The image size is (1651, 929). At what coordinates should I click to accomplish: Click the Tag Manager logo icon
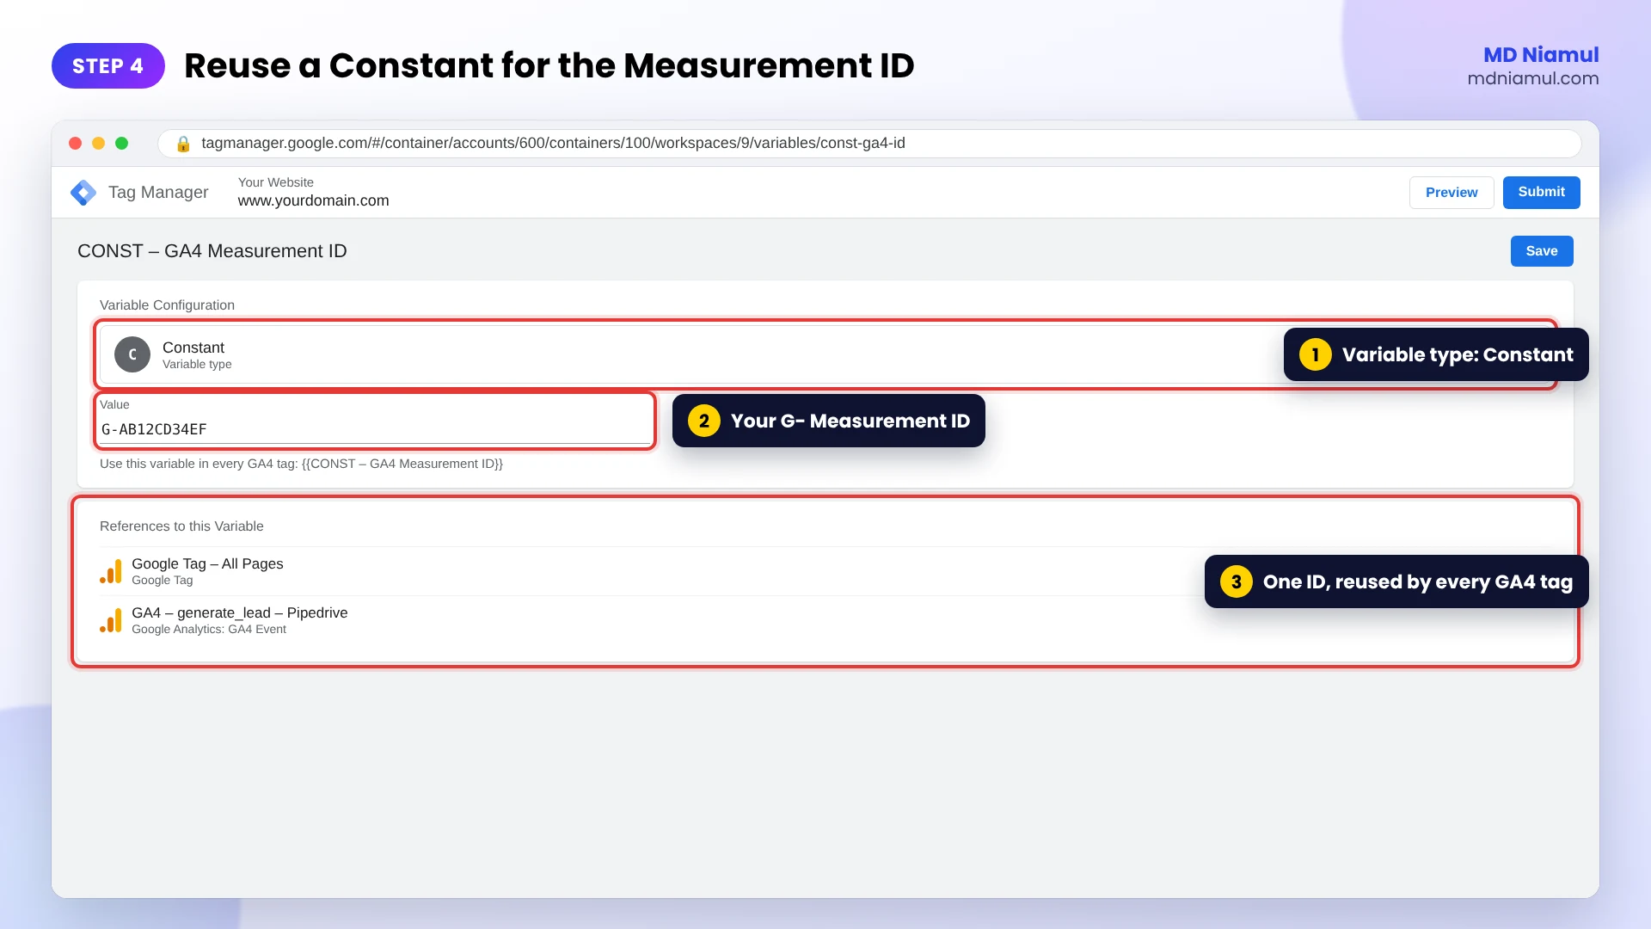tap(83, 193)
